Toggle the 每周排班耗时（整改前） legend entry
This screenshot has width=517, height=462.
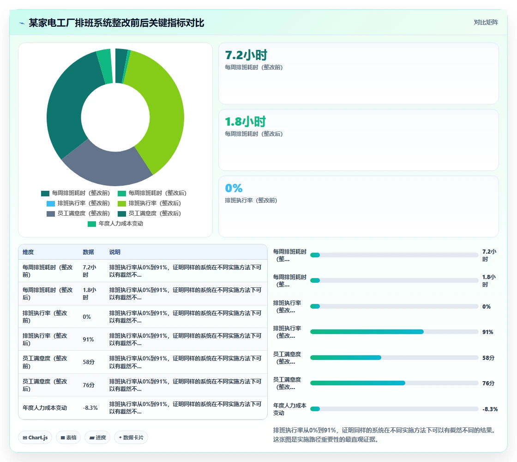(x=75, y=193)
